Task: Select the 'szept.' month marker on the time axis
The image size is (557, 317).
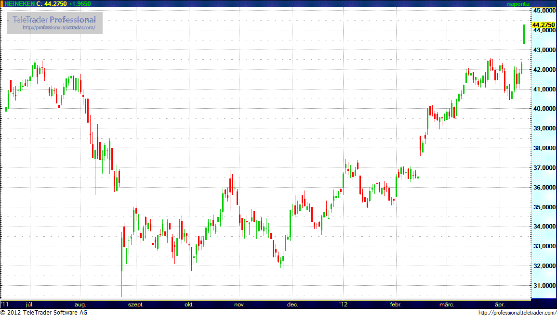Action: click(135, 304)
